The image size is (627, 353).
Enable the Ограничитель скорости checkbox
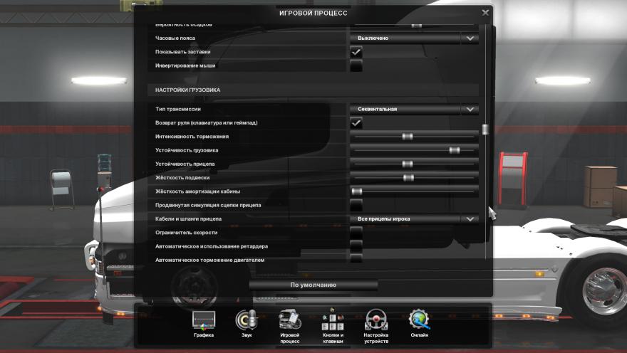pos(356,233)
